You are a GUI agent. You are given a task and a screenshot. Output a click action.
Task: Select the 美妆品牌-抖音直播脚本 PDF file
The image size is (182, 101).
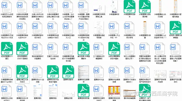tap(83, 48)
